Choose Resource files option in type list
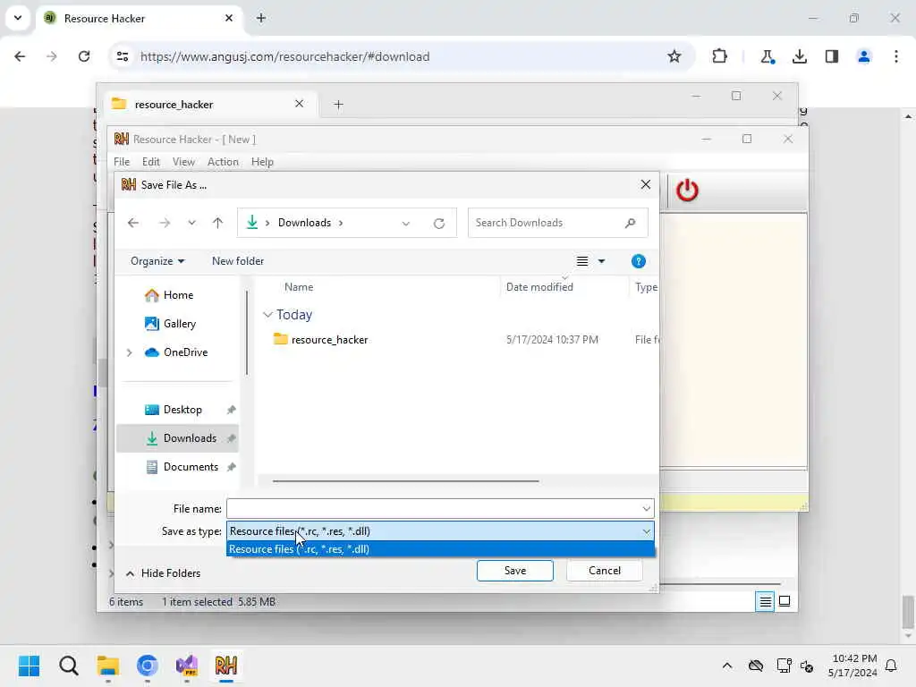Screen dimensions: 916x687 point(440,549)
